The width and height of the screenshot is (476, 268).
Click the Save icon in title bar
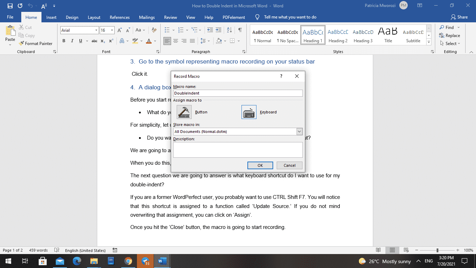10,6
